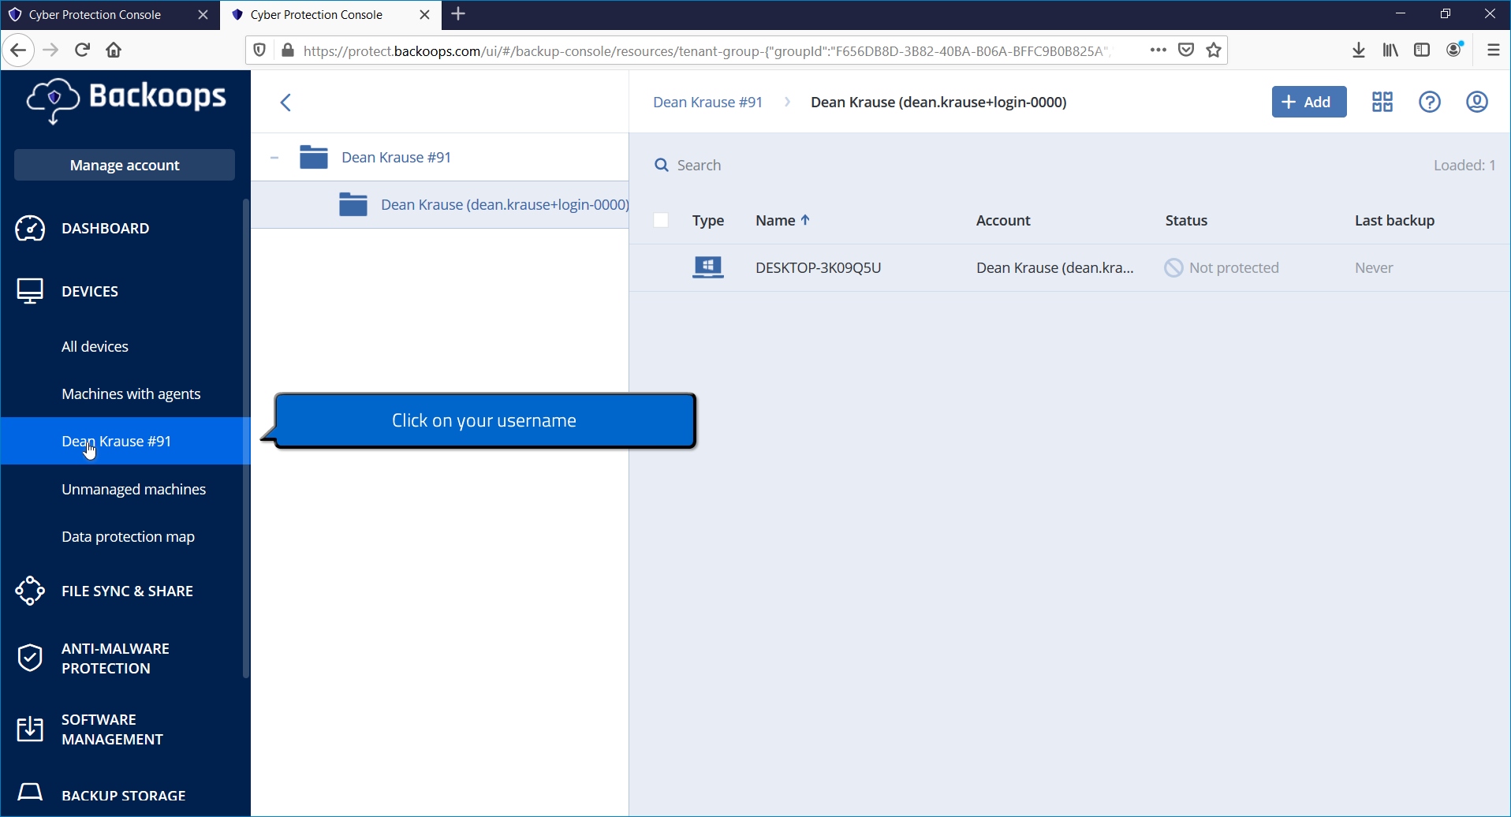Open the Dashboard menu item

[x=106, y=228]
